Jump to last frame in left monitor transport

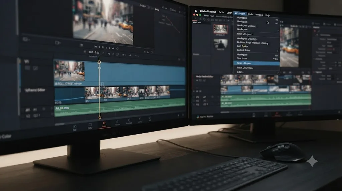tap(113, 48)
